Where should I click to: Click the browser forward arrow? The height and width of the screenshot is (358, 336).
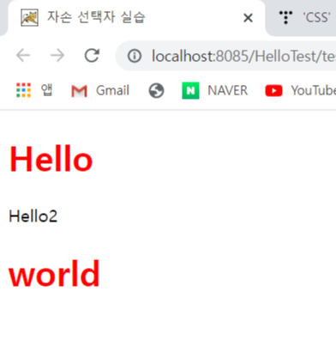click(x=57, y=55)
